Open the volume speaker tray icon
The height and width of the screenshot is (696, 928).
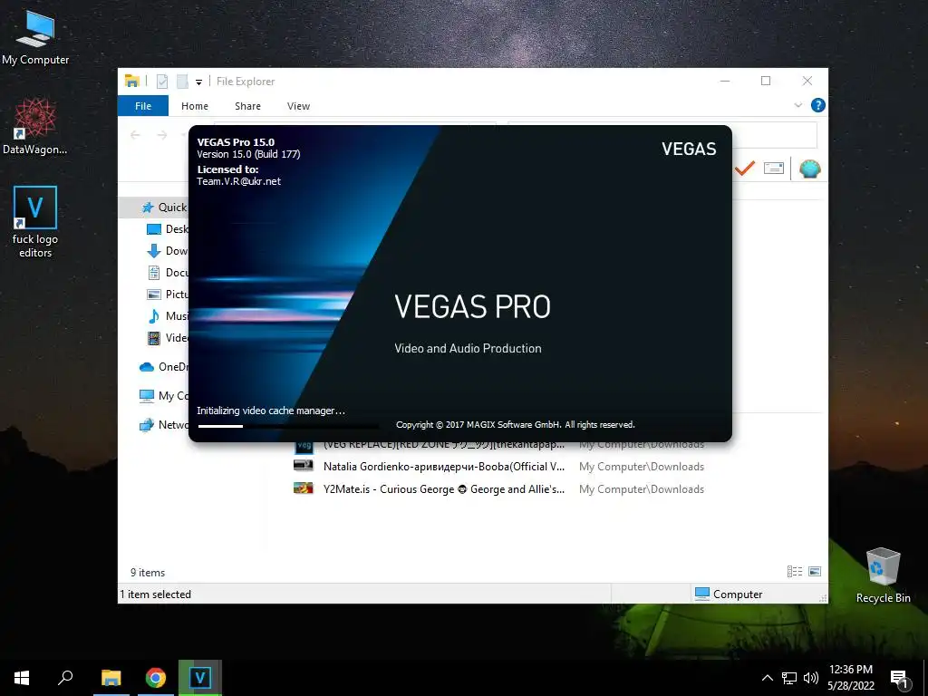point(811,678)
